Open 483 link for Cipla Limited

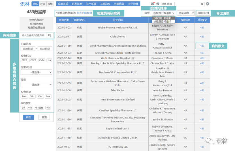[202, 36]
